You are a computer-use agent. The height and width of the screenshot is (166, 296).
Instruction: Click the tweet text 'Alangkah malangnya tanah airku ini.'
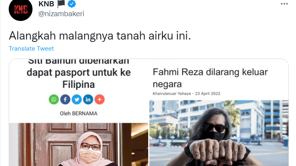click(100, 36)
